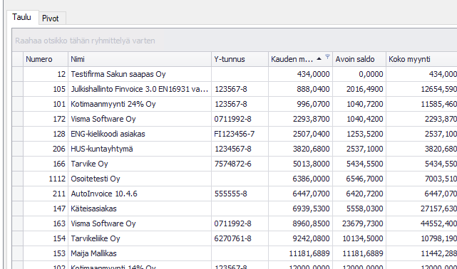The width and height of the screenshot is (457, 269).
Task: Select 'Maija Mallikas' name cell
Action: (140, 253)
